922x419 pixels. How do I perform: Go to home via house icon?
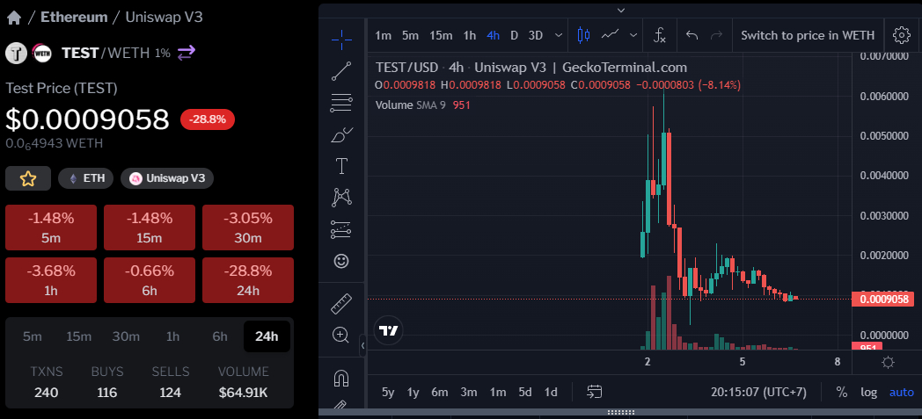coord(14,18)
